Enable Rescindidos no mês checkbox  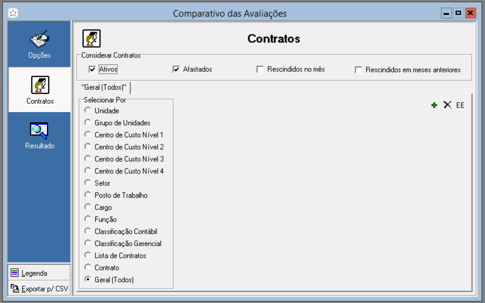tap(260, 70)
